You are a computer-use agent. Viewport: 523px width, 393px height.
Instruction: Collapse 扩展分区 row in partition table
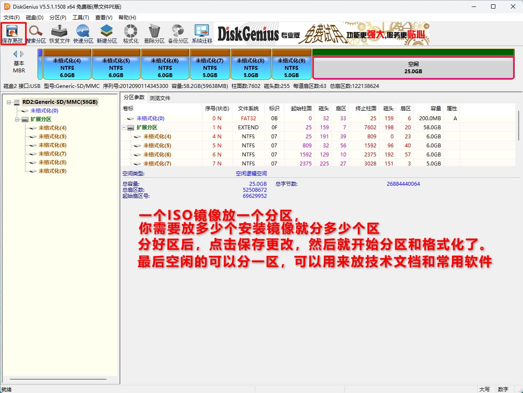point(124,128)
